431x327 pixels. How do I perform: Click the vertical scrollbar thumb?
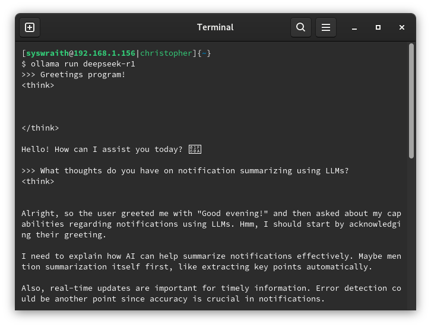(411, 101)
